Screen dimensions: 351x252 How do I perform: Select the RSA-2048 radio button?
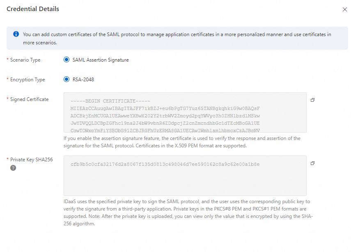tap(67, 80)
